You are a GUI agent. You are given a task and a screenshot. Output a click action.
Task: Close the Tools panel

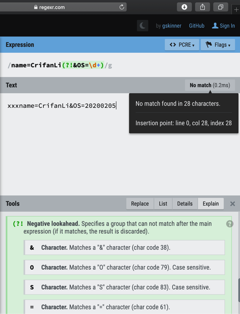pyautogui.click(x=232, y=204)
